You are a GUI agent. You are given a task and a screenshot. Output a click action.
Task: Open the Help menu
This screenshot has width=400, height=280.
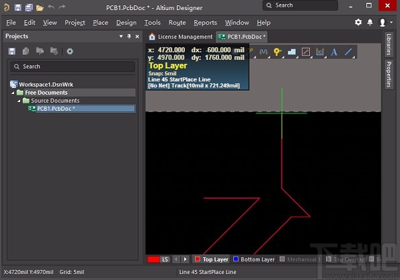point(264,23)
